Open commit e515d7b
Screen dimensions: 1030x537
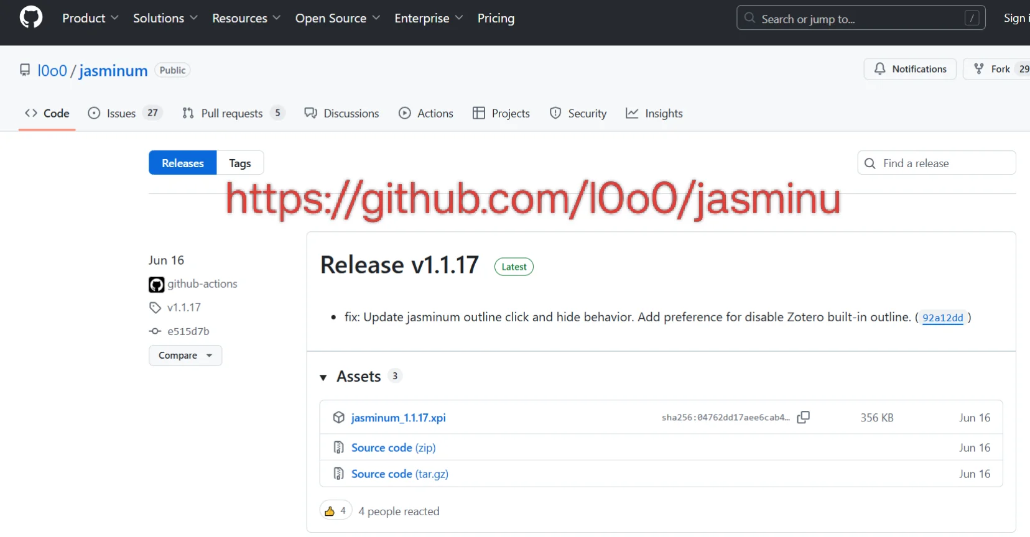pos(188,331)
